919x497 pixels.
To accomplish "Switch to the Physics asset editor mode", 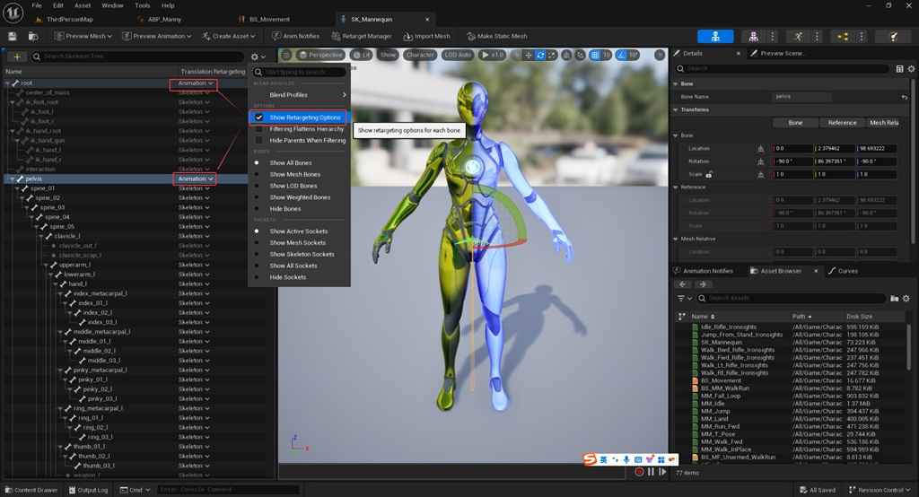I will [893, 37].
